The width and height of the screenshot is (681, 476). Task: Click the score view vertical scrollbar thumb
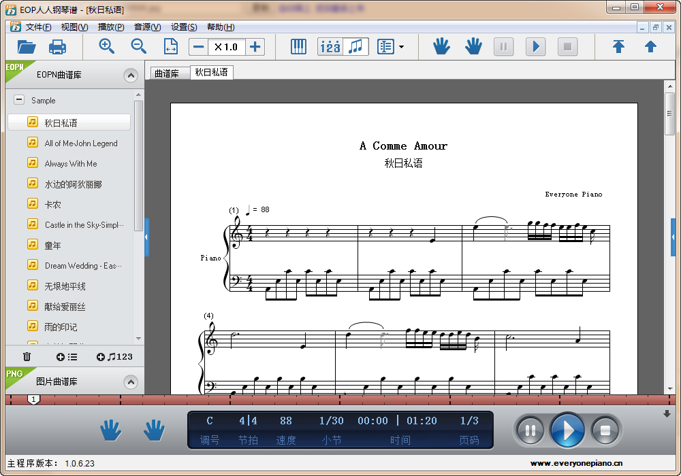point(670,114)
